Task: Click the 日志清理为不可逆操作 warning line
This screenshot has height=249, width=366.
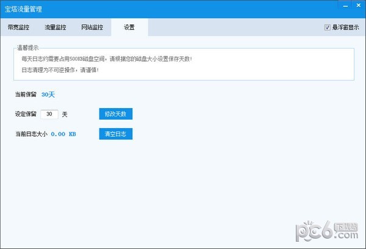Action: pyautogui.click(x=60, y=70)
